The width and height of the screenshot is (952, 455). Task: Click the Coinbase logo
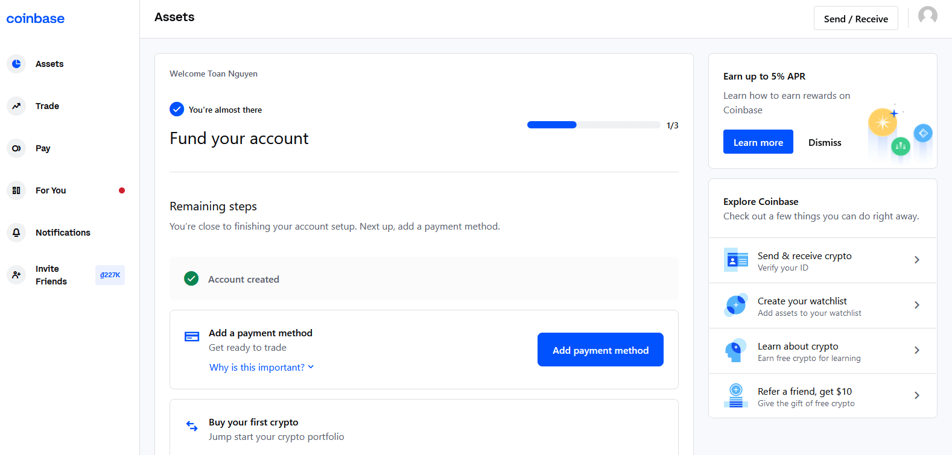36,19
